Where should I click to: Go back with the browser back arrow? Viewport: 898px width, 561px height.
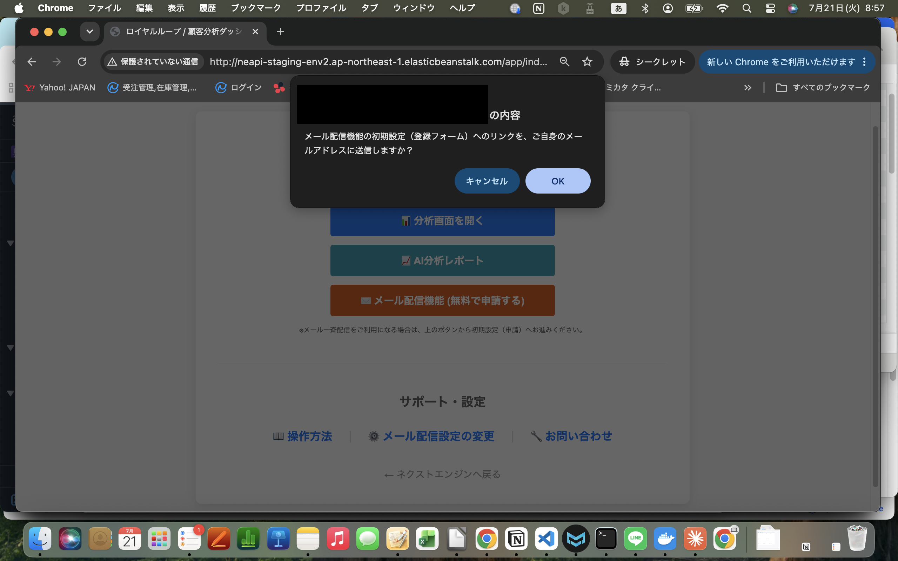(x=32, y=62)
